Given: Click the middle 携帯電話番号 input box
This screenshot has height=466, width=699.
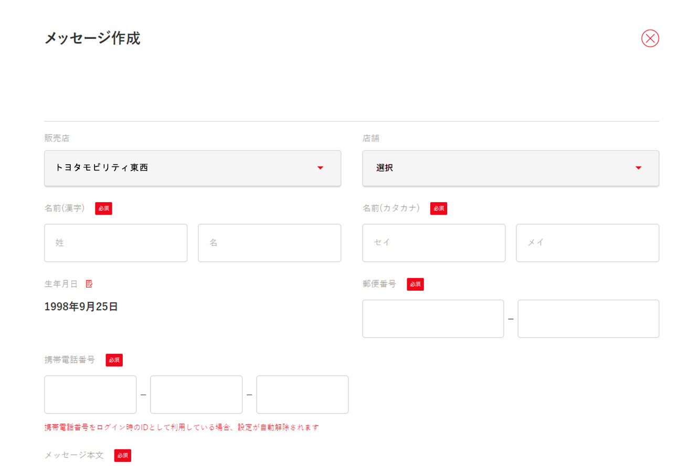Looking at the screenshot, I should click(x=196, y=394).
